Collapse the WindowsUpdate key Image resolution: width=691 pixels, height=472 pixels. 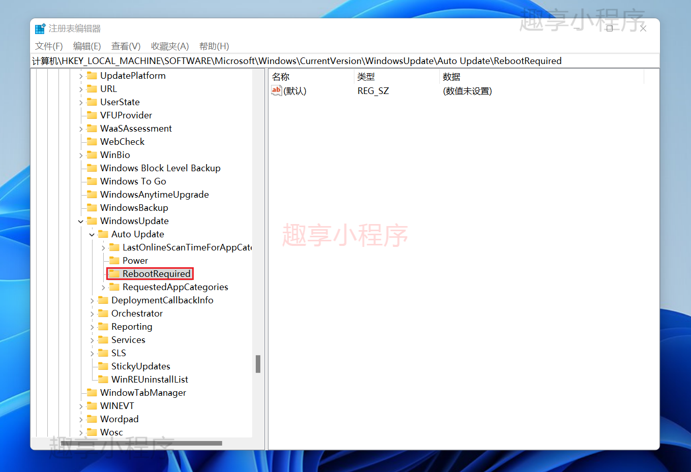(81, 222)
